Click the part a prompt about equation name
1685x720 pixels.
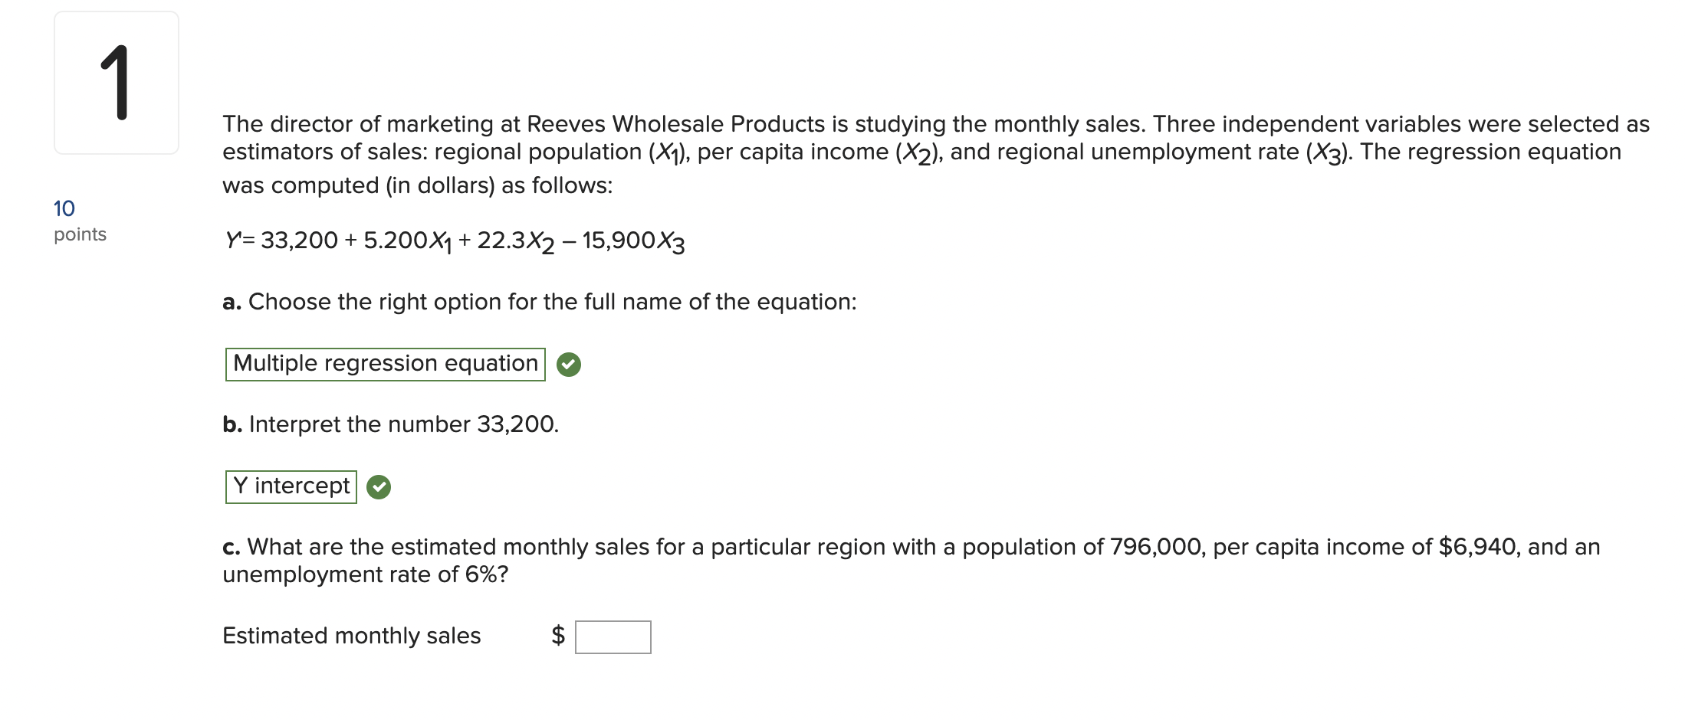[540, 302]
